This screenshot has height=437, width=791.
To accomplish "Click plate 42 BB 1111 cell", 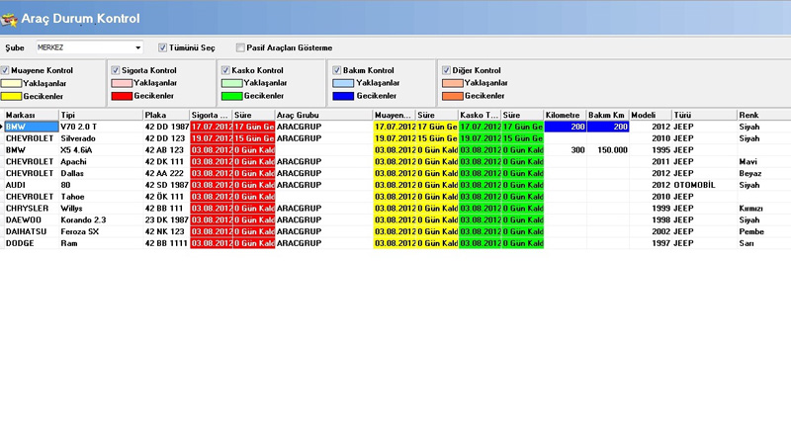I will tap(166, 242).
